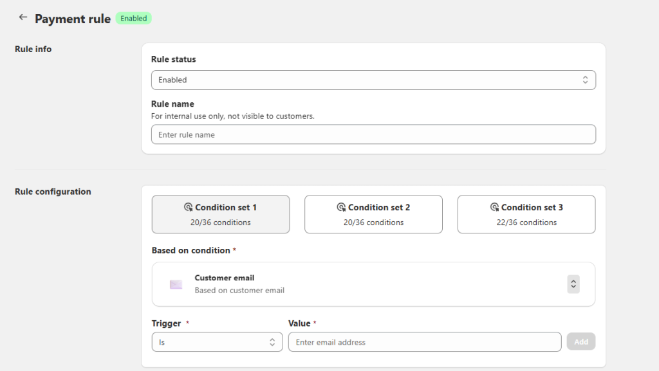Open the Trigger dropdown showing Is

coord(218,342)
